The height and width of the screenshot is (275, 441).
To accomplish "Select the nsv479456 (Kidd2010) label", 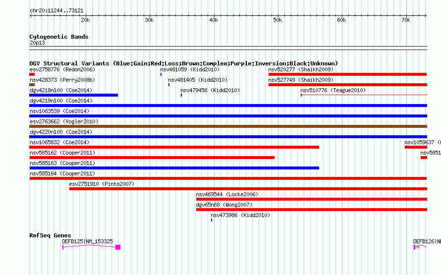I will point(210,90).
